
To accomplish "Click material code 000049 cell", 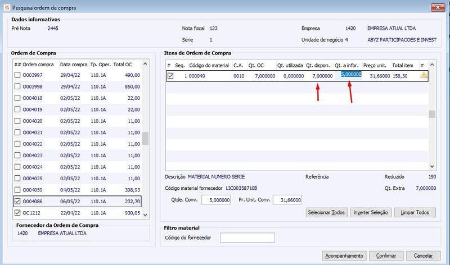I will (197, 76).
